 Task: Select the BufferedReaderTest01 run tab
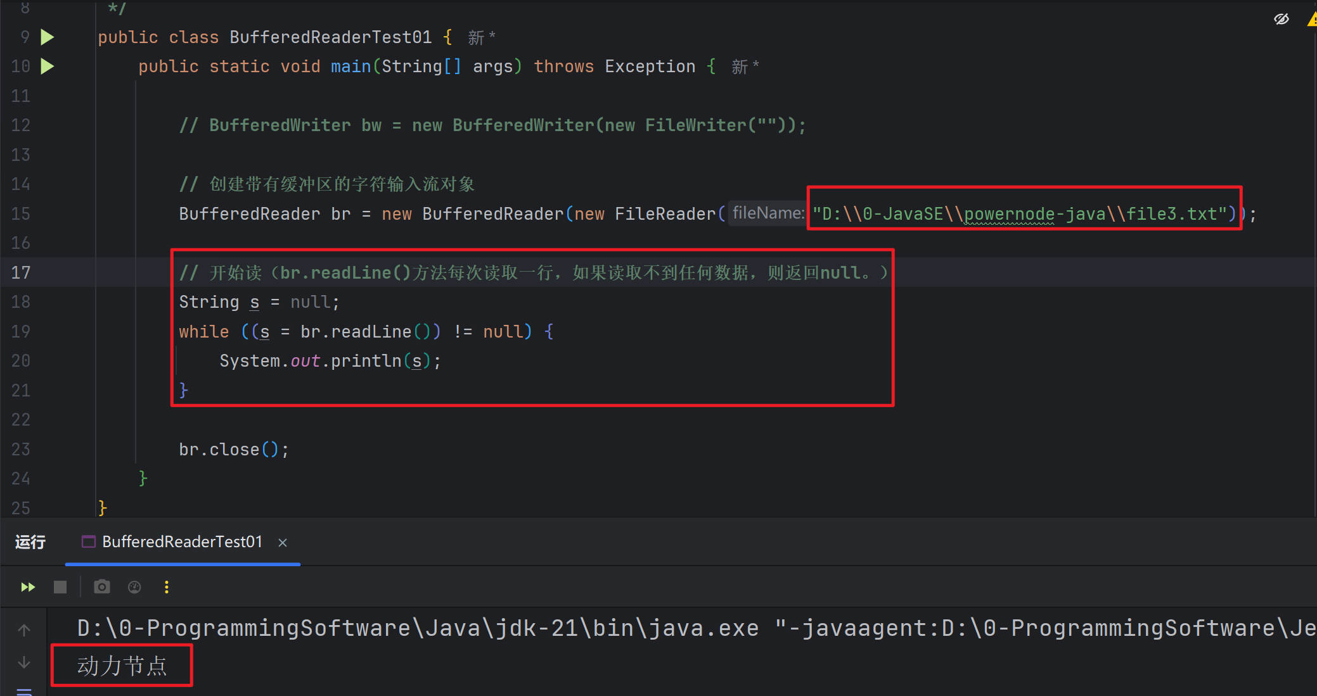[181, 542]
